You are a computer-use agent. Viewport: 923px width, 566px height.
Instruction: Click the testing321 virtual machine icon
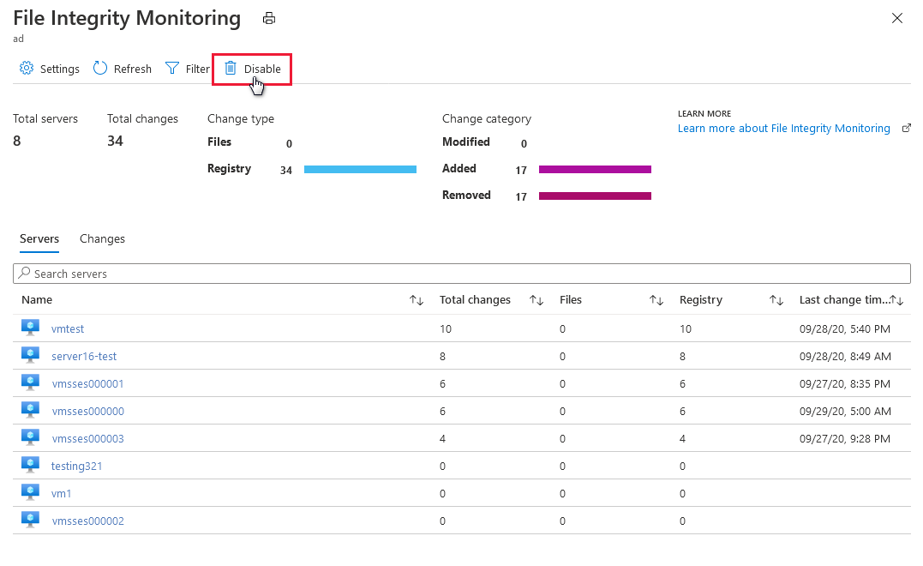click(x=31, y=465)
